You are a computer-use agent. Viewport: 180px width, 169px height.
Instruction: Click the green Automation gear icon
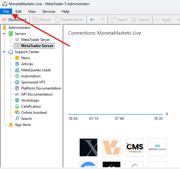(x=17, y=76)
